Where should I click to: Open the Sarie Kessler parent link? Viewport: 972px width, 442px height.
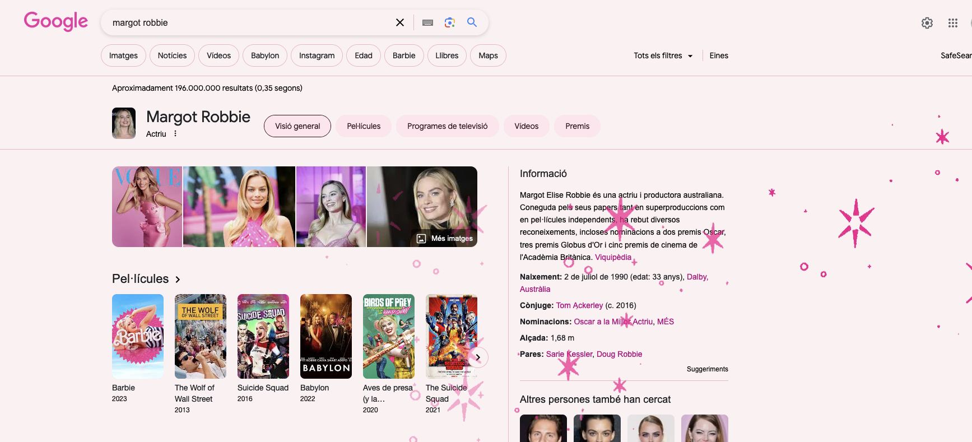(x=569, y=354)
